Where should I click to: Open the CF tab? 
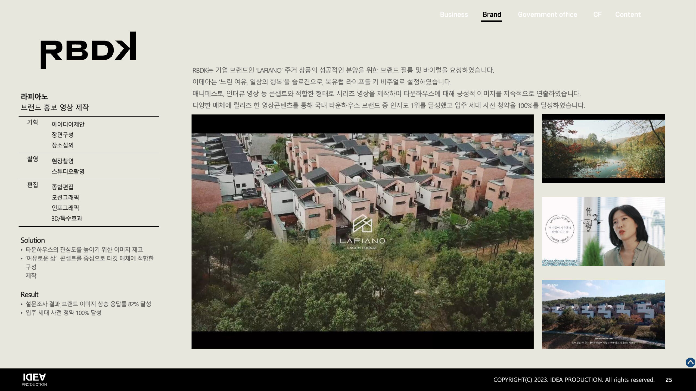coord(597,14)
